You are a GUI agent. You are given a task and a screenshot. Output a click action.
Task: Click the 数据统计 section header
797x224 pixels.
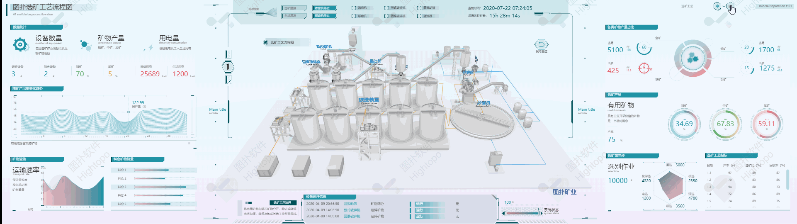tap(36, 27)
